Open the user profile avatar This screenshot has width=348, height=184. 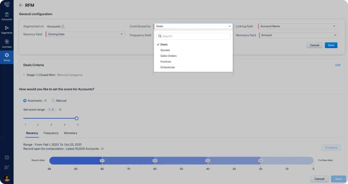click(7, 178)
